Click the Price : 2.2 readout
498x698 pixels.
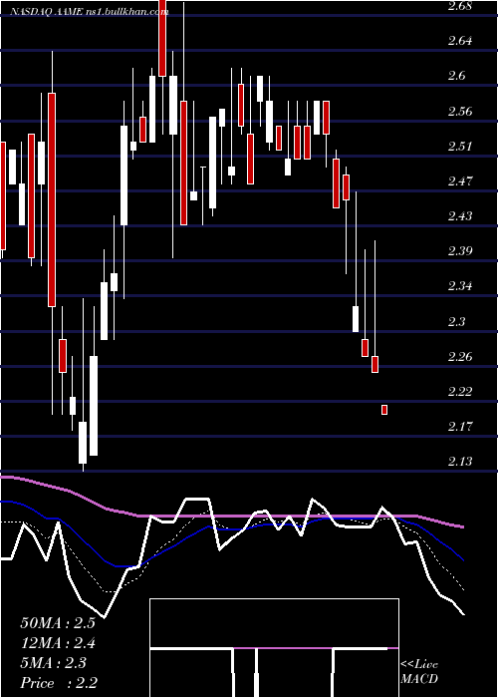(58, 683)
